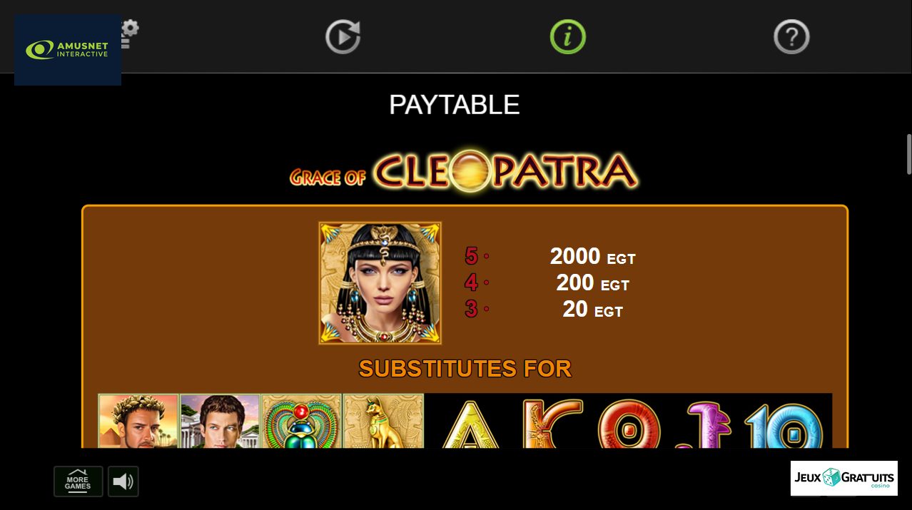Open the More Games button
Viewport: 912px width, 510px height.
78,481
